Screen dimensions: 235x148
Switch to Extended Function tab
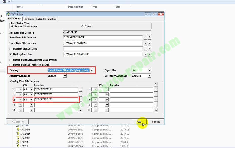coord(46,19)
